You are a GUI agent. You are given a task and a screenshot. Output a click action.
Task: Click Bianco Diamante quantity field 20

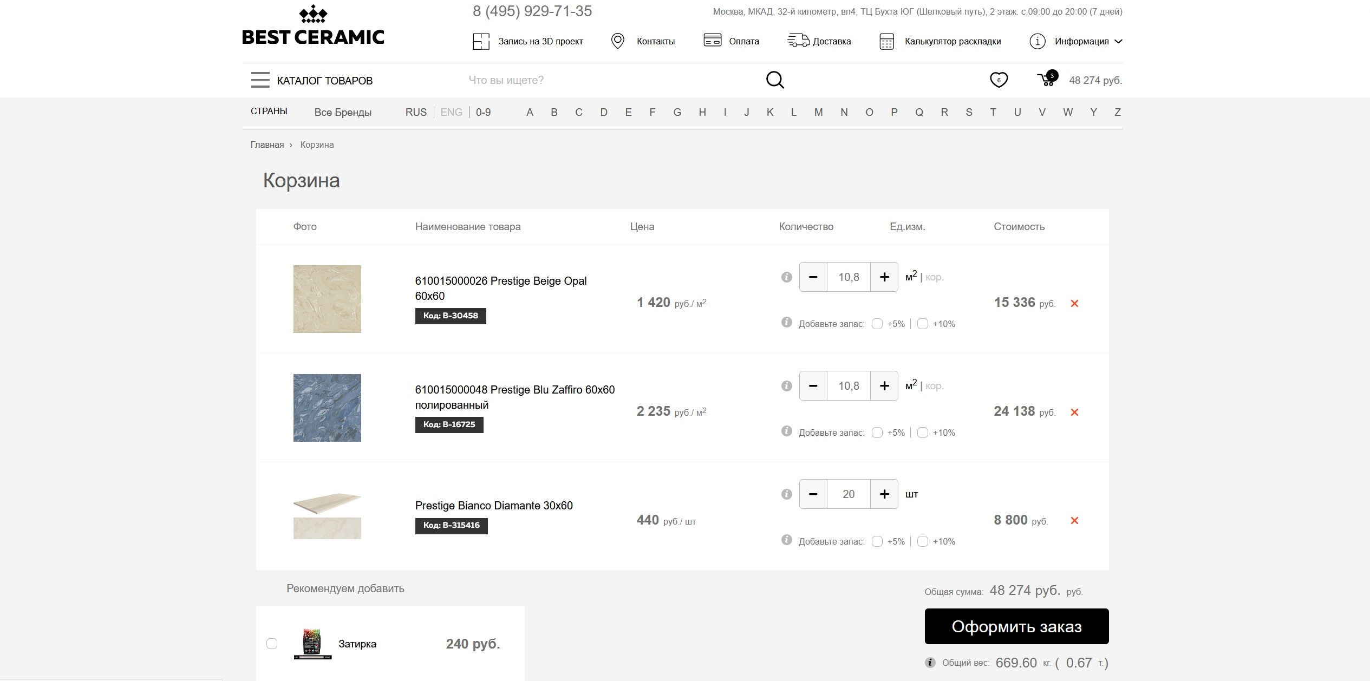click(849, 494)
